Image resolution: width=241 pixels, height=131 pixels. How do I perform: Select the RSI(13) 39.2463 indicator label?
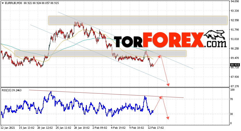[12, 90]
